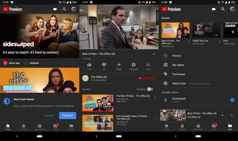Open Subscriptions from the Library screen
The width and height of the screenshot is (238, 141).
click(198, 127)
